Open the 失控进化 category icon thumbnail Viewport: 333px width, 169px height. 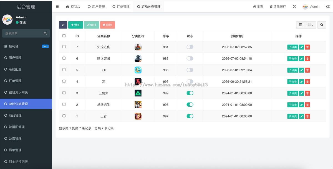tap(138, 47)
